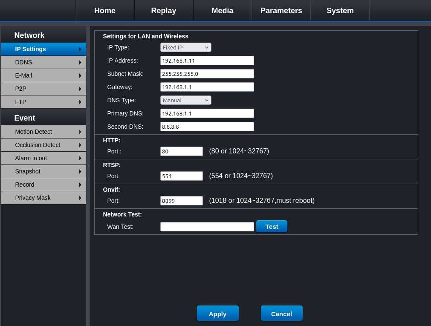Screen dimensions: 431x326
Task: Click the 'Onvif:' section label
Action: pyautogui.click(x=111, y=190)
